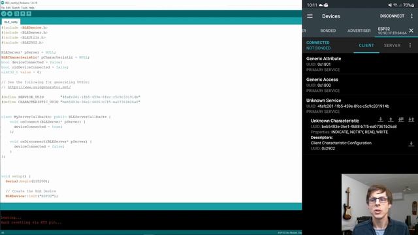Viewport: 418px width, 235px height.
Task: Tap the write (upload arrow) icon on Unknown Characteristic
Action: click(x=391, y=119)
